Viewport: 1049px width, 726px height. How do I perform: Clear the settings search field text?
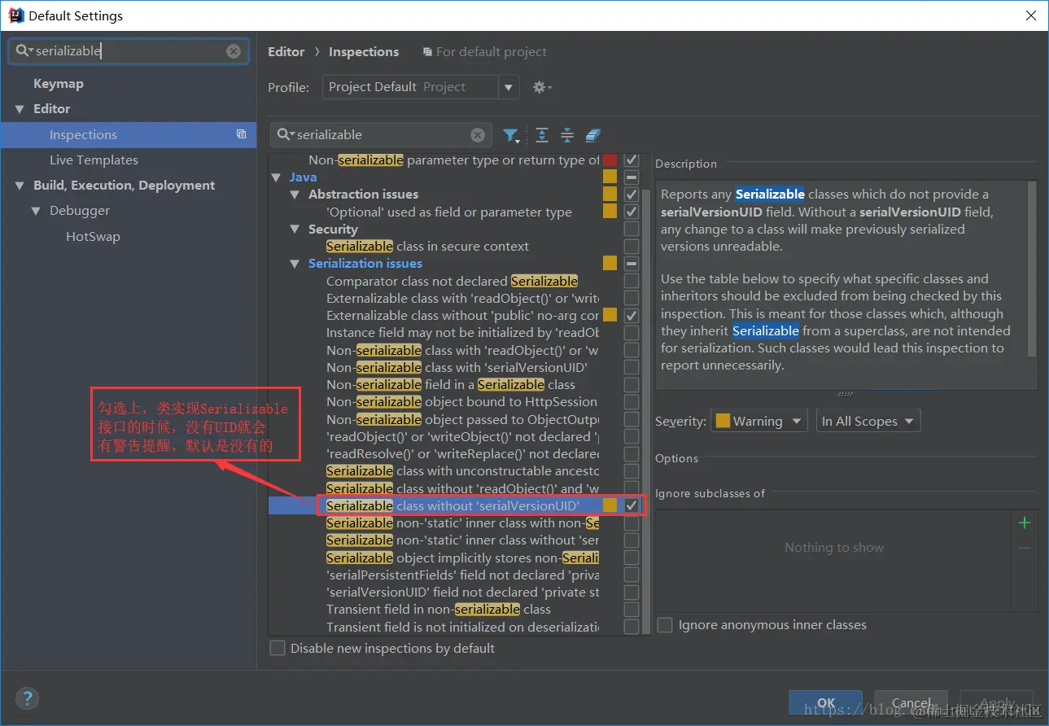tap(234, 51)
